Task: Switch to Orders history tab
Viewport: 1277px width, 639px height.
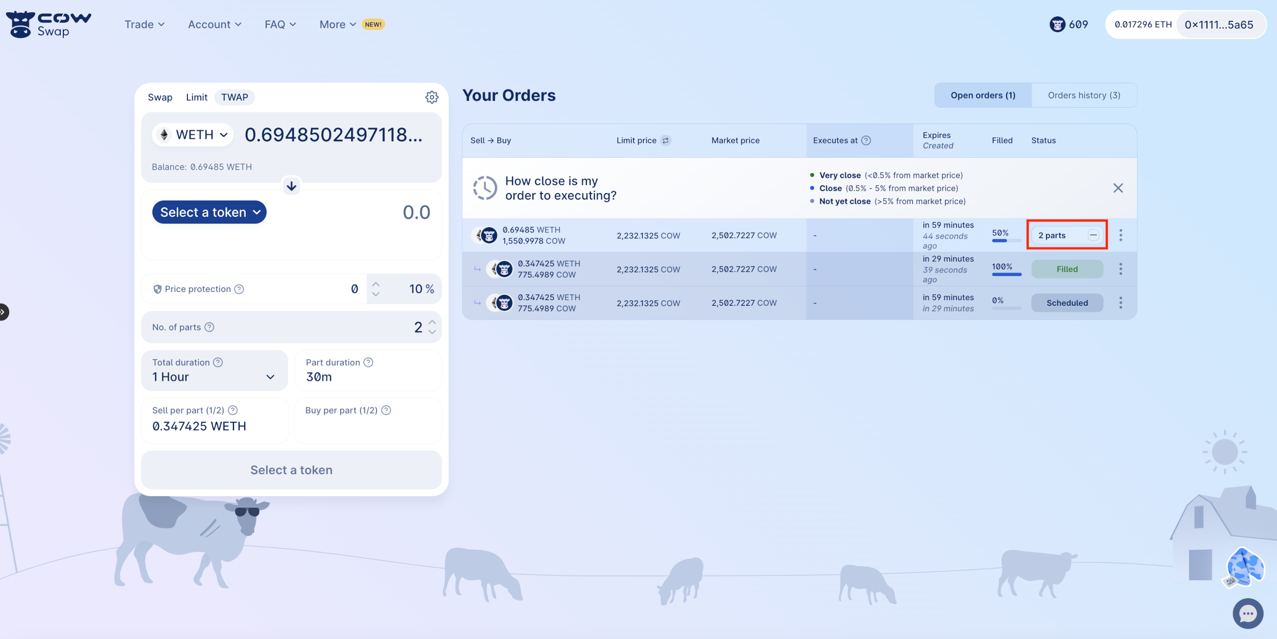Action: pyautogui.click(x=1084, y=95)
